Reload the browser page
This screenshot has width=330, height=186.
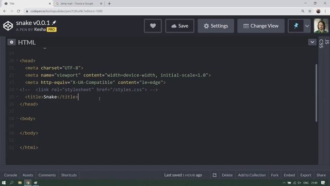click(x=19, y=11)
